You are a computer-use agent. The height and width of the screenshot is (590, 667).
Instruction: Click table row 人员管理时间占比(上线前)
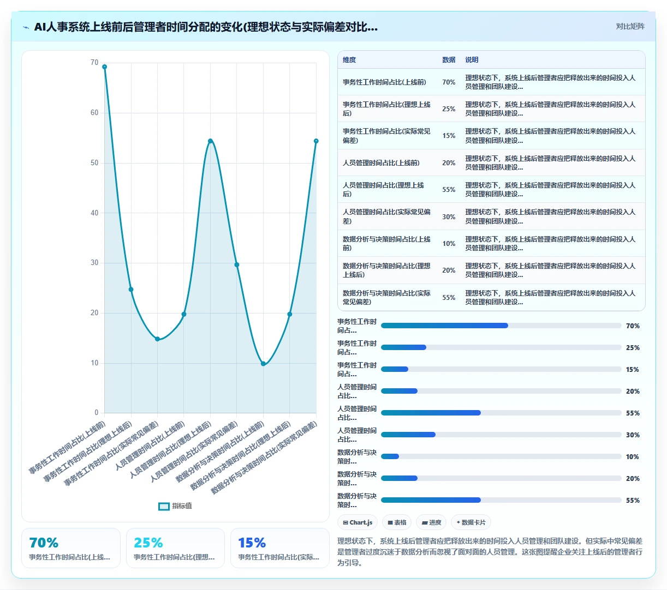[491, 162]
